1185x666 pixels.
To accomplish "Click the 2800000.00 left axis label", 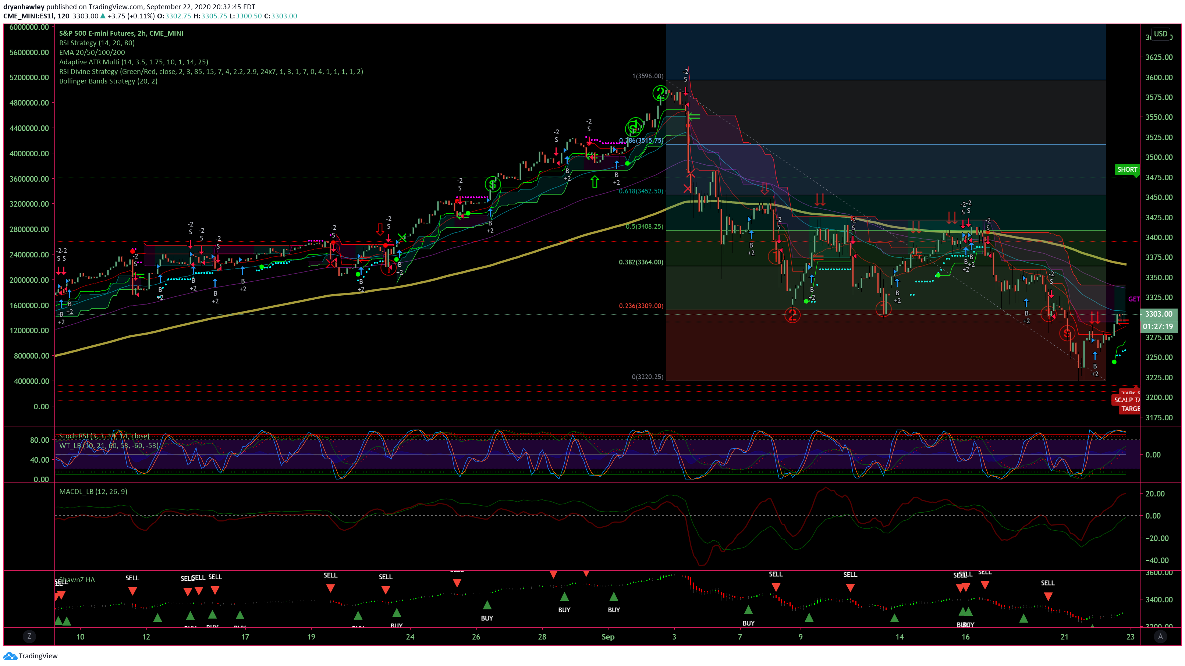I will click(29, 229).
